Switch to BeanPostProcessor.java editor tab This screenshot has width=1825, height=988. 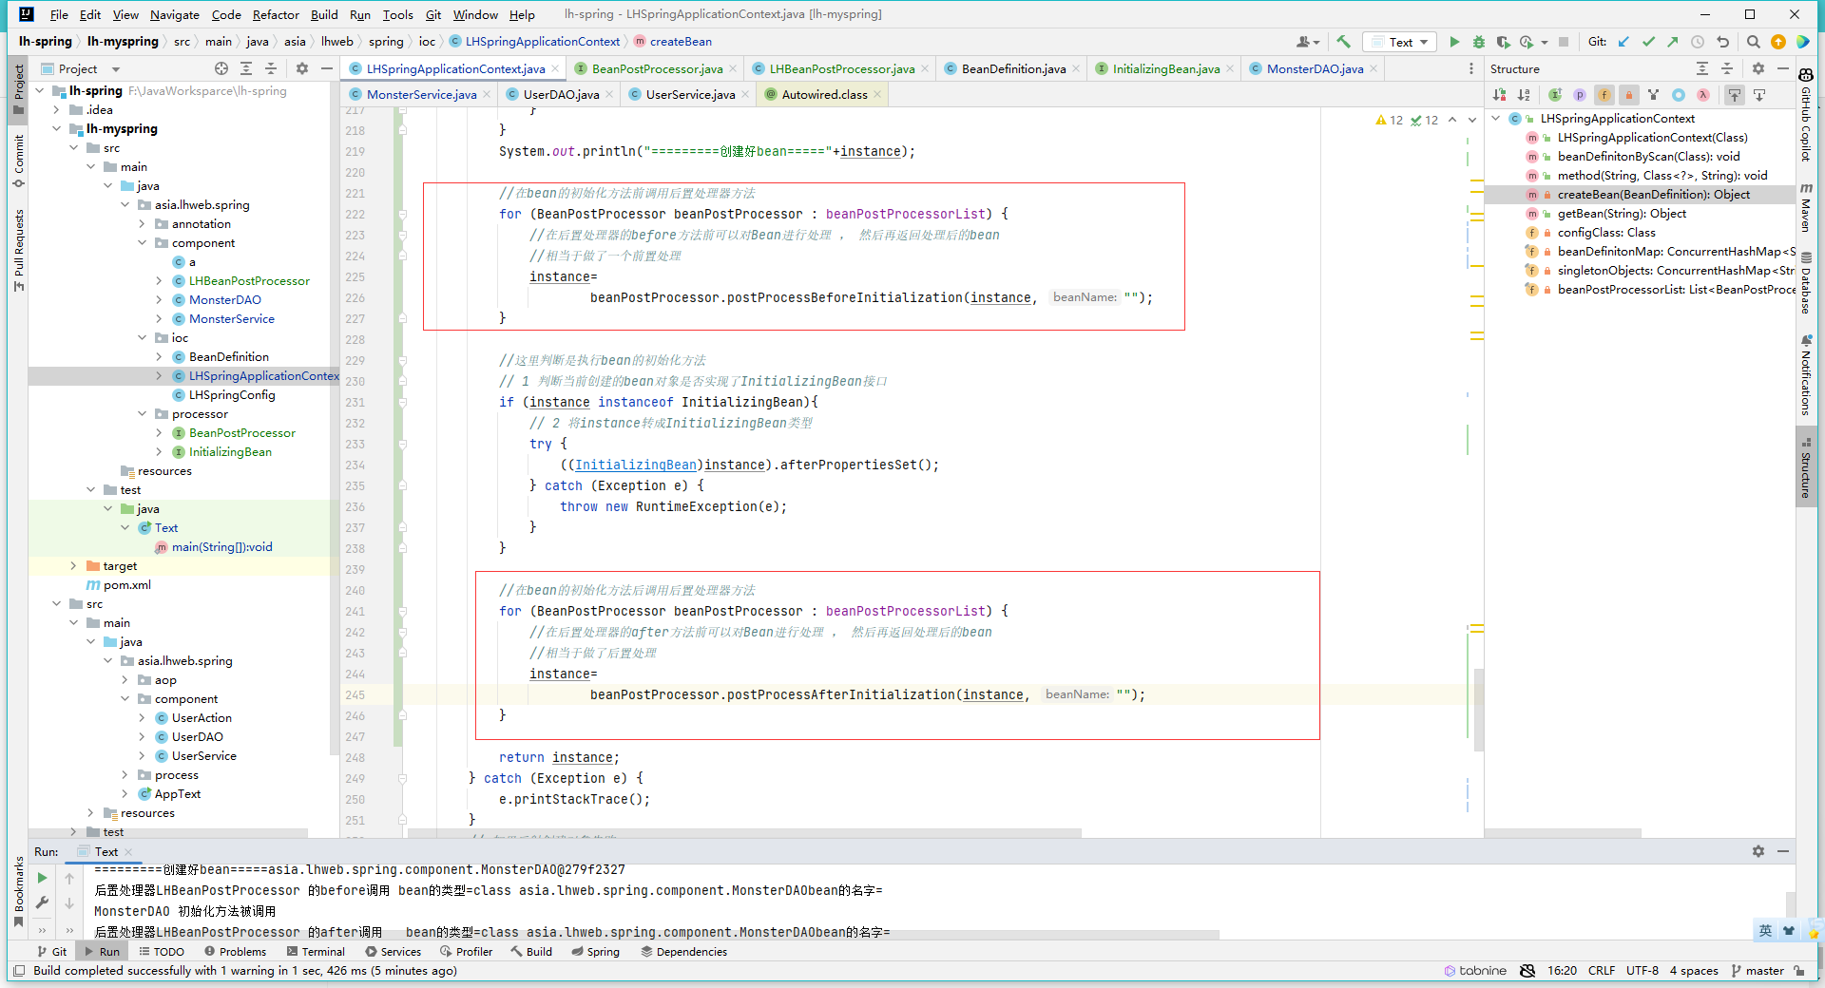pos(656,68)
